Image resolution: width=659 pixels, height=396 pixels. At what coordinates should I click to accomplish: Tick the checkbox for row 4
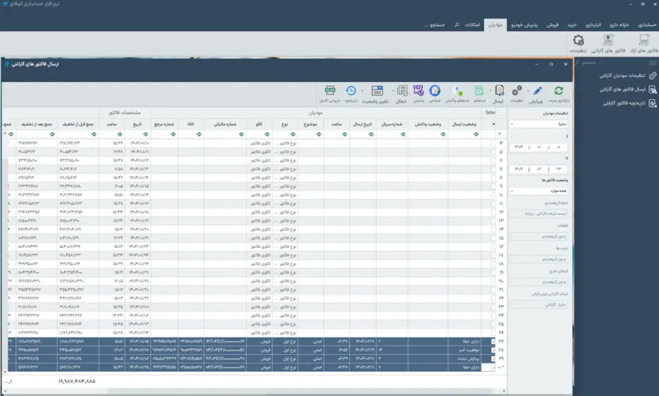[493, 143]
